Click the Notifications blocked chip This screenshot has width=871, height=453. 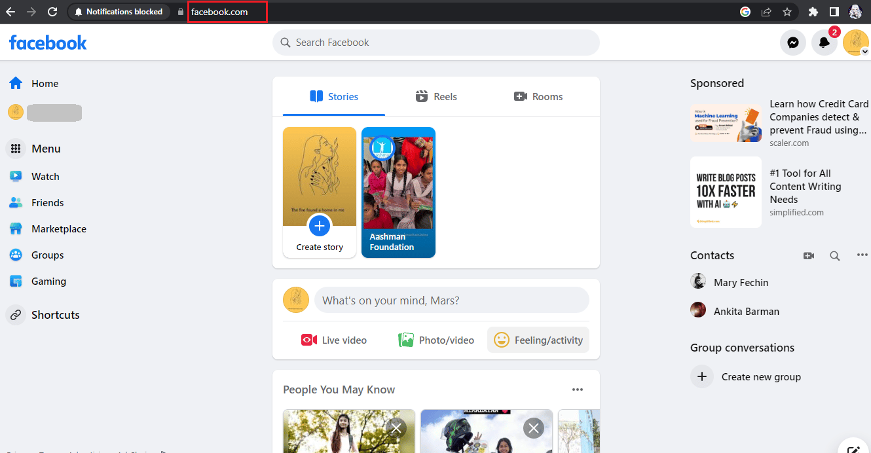(x=119, y=12)
